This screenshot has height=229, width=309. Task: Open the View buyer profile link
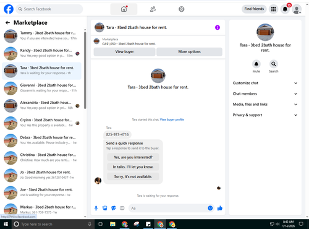click(x=172, y=119)
